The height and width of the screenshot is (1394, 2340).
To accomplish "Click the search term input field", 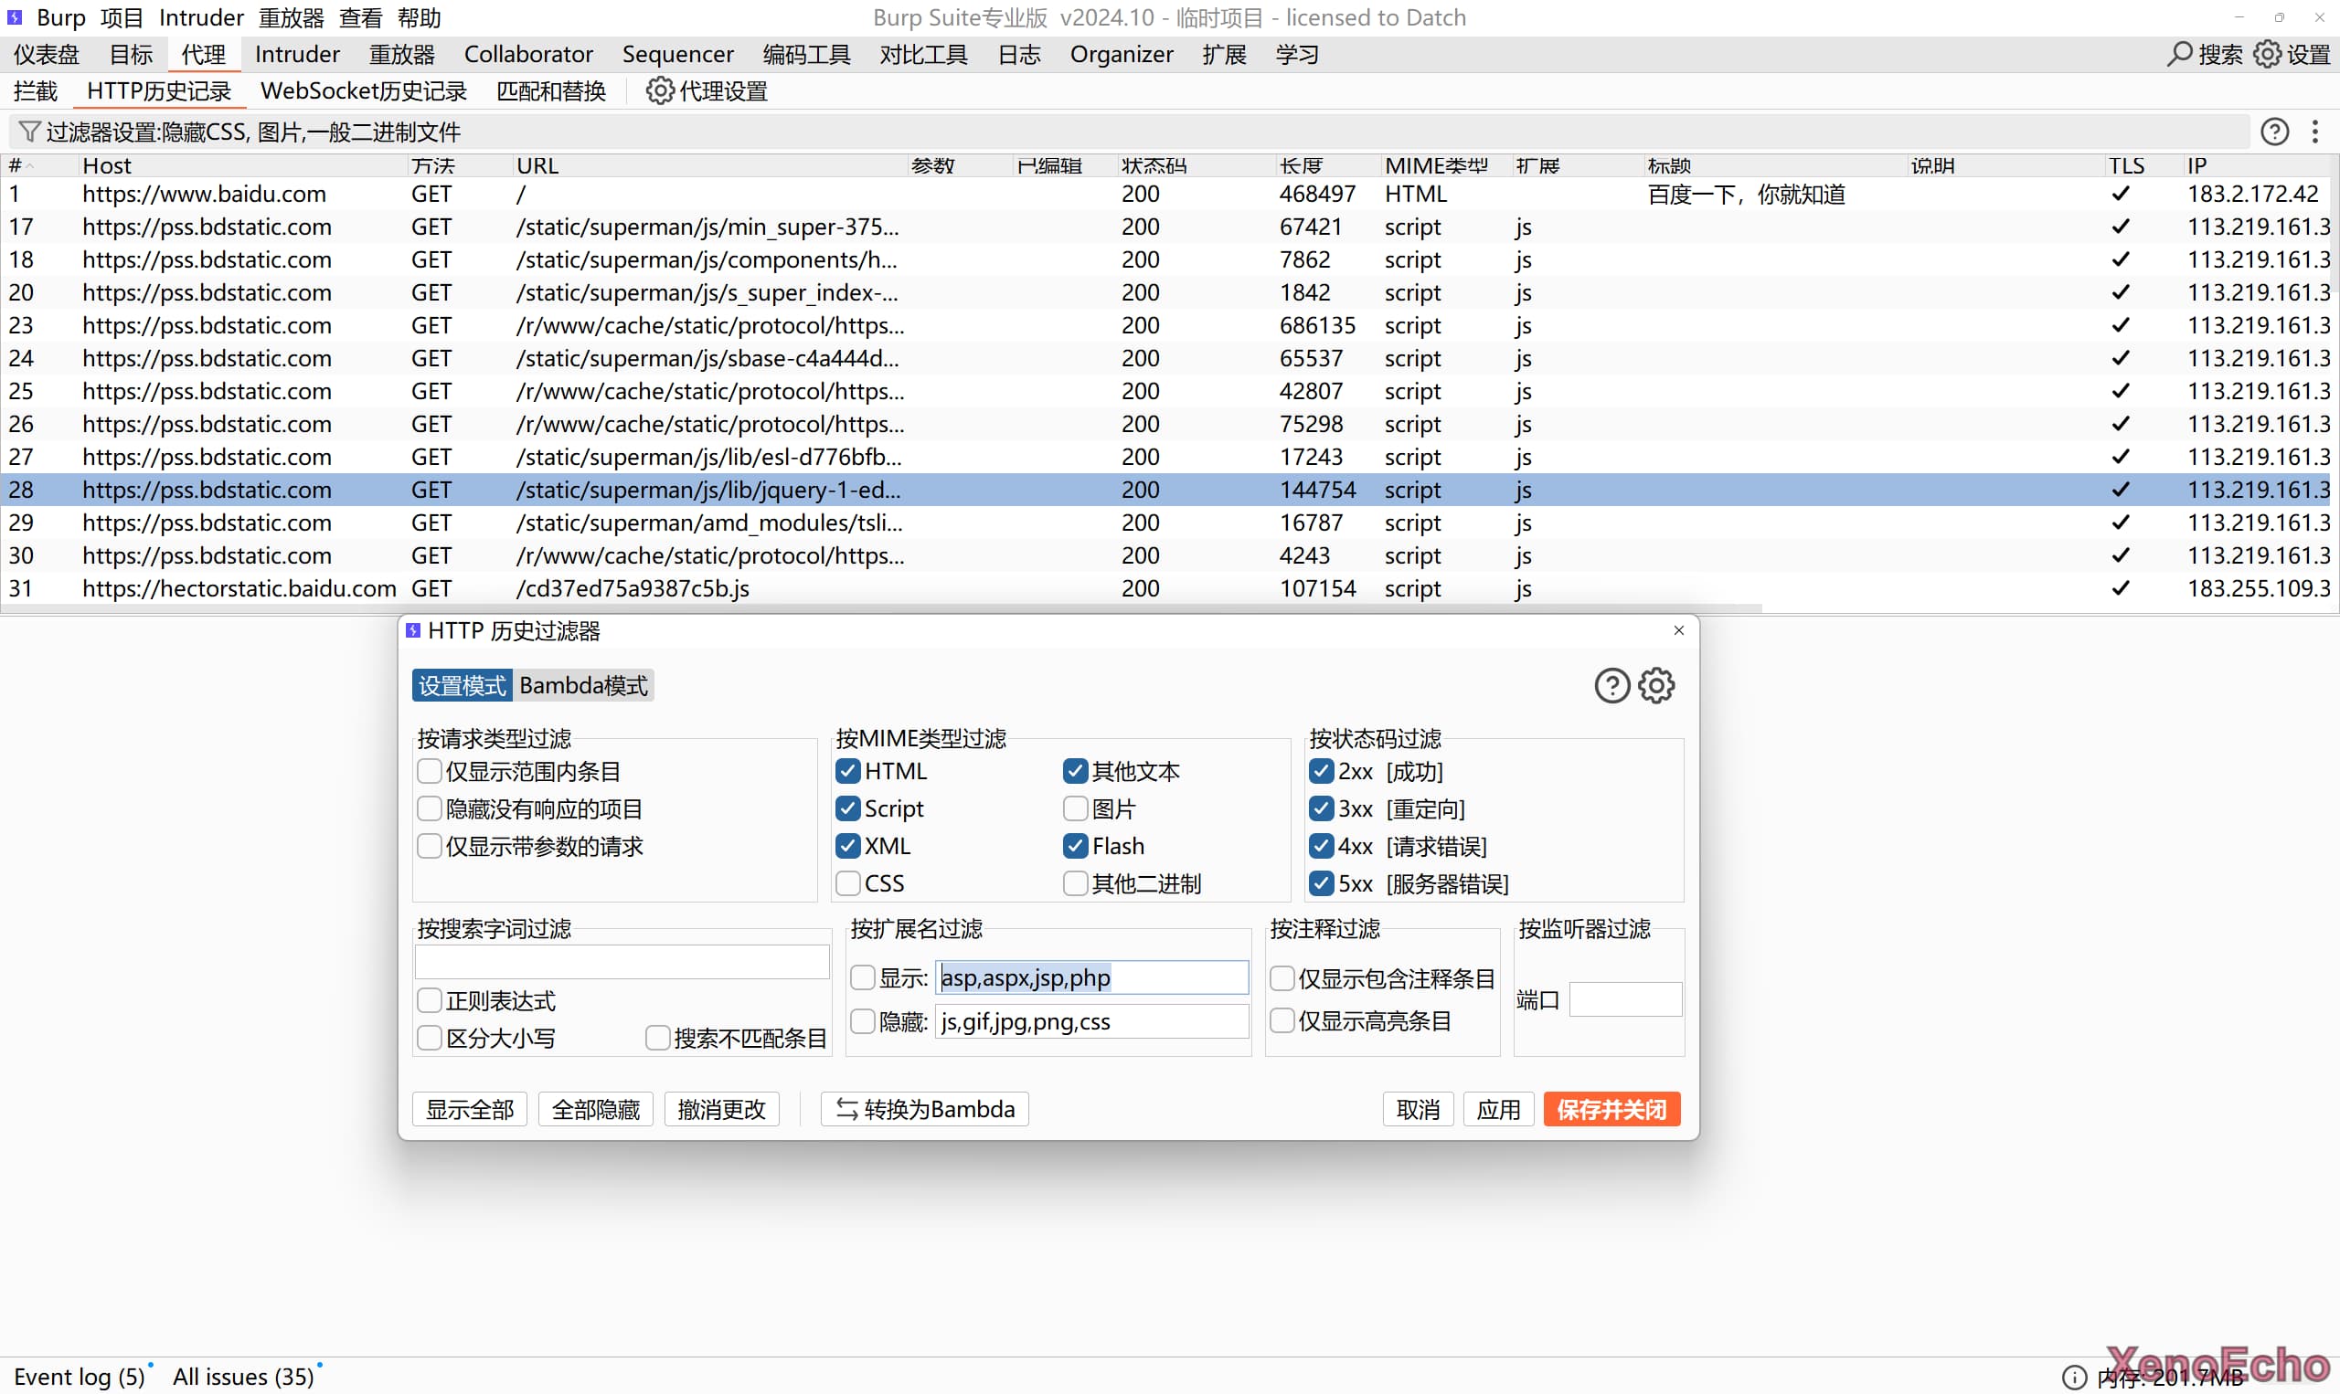I will point(622,962).
